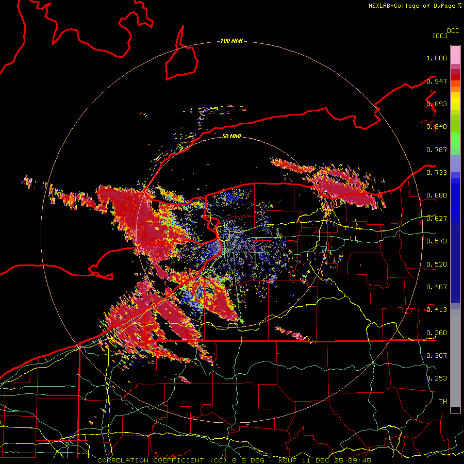Select the 0.520 scale value label
Screen dimensions: 464x464
[x=437, y=264]
